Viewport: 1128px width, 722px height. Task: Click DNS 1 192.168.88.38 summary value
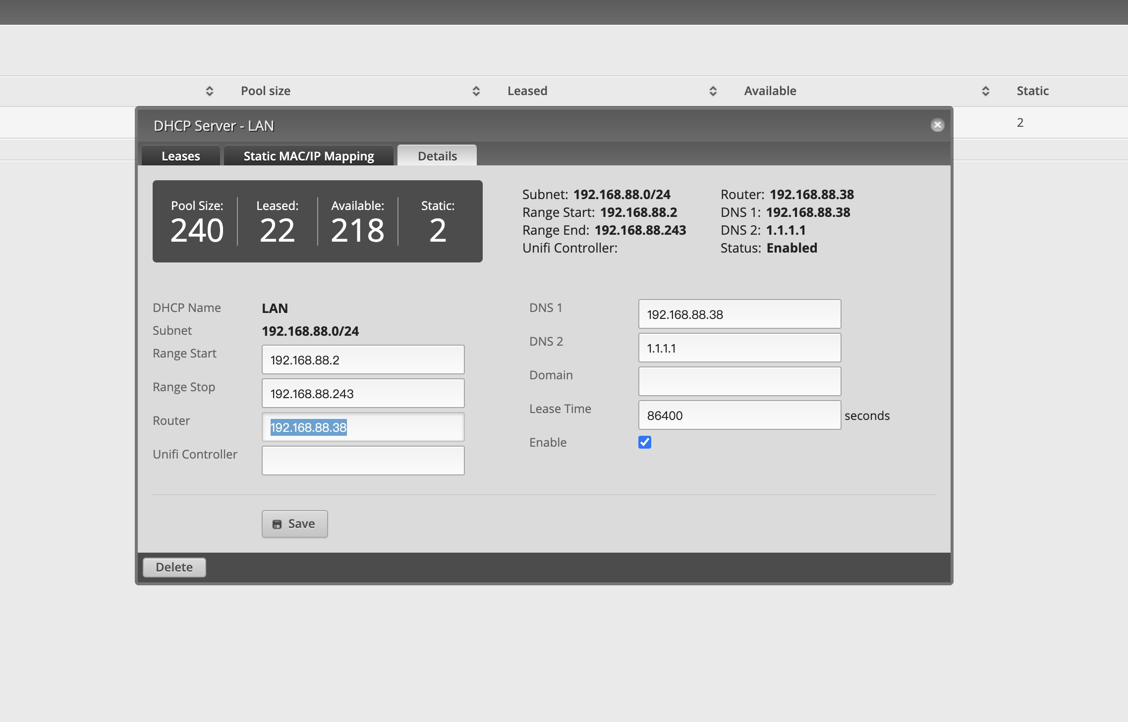tap(808, 212)
